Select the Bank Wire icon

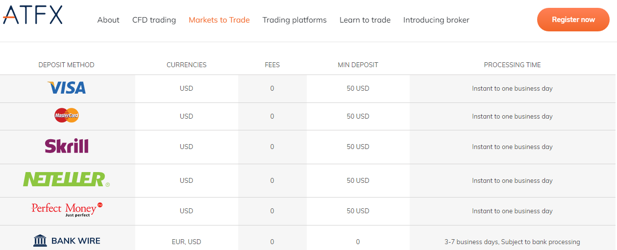(x=40, y=241)
